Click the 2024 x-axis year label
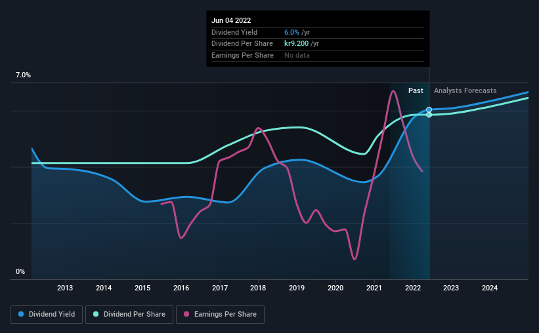Viewport: 539px width, 333px height. tap(490, 288)
